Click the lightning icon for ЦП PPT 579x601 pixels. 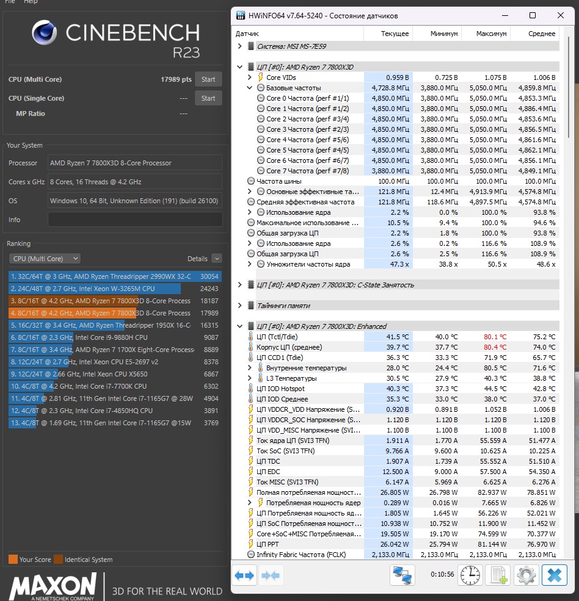[250, 544]
